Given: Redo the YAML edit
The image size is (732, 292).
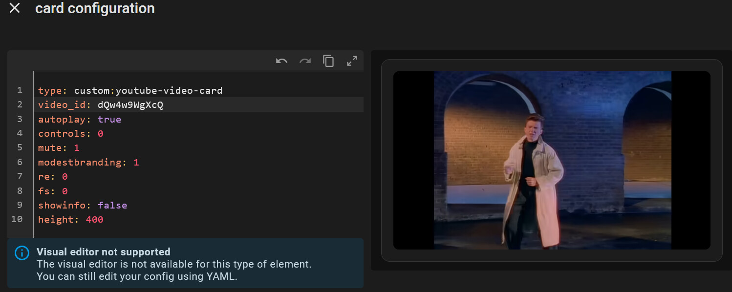Looking at the screenshot, I should (x=305, y=61).
